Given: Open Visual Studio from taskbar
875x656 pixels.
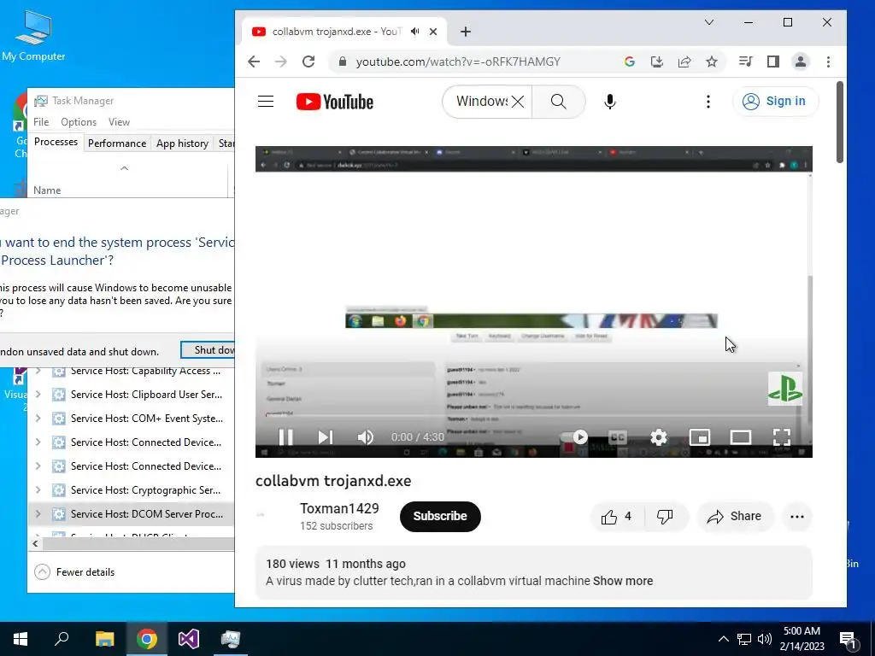Looking at the screenshot, I should 189,639.
